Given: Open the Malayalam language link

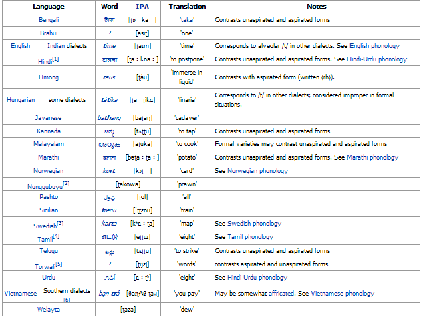Looking at the screenshot, I should click(x=49, y=144).
